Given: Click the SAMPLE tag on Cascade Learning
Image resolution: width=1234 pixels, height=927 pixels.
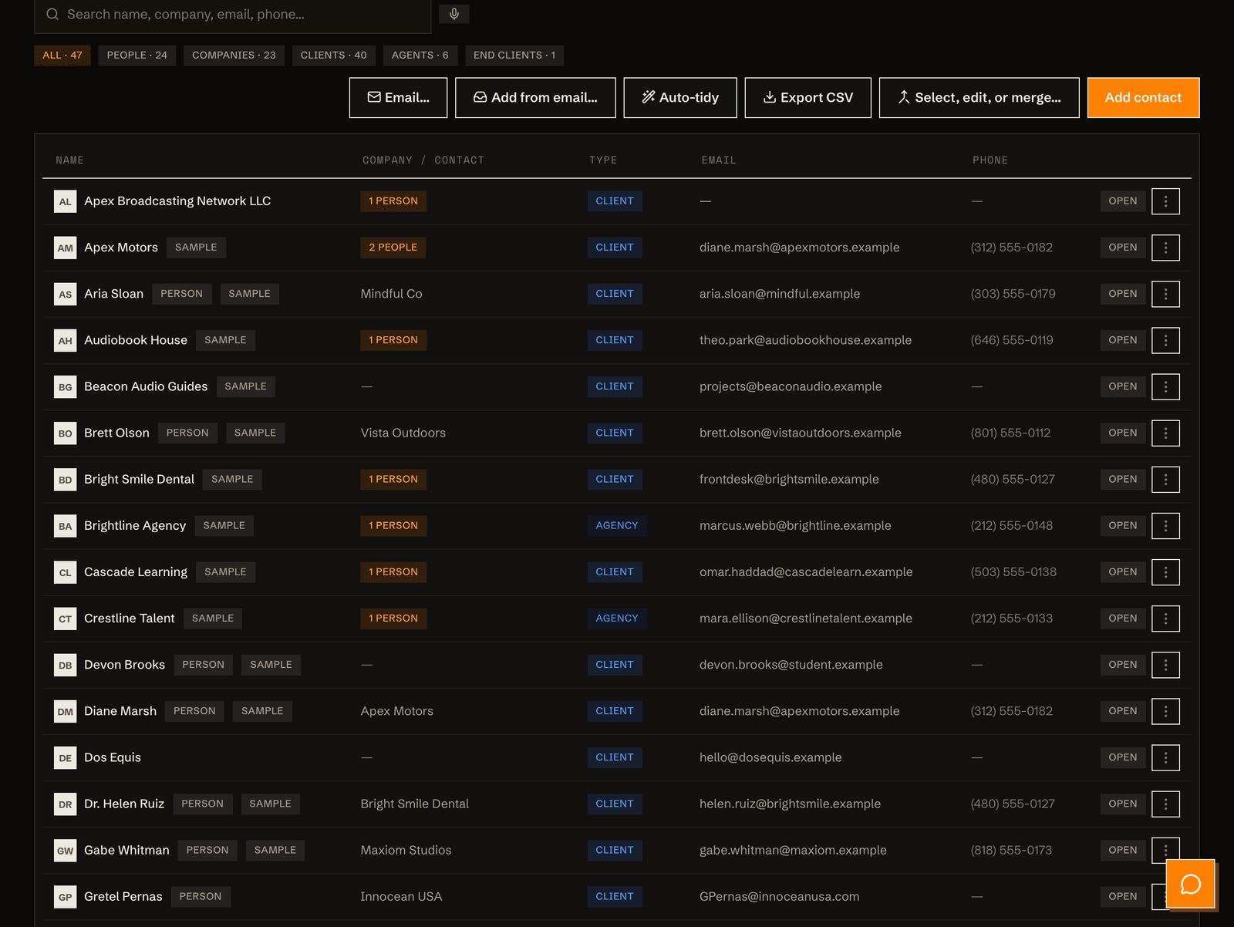Looking at the screenshot, I should pos(225,571).
